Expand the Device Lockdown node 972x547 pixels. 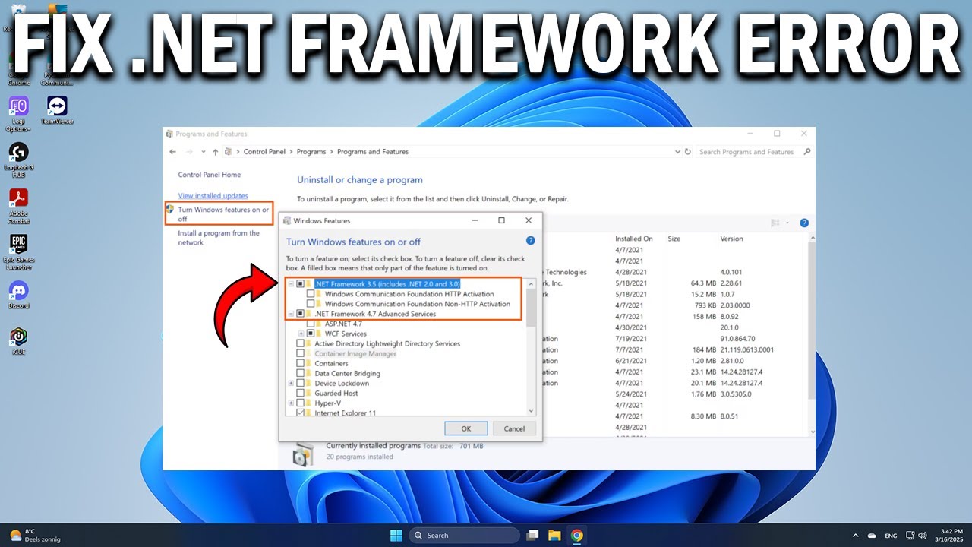pos(291,383)
